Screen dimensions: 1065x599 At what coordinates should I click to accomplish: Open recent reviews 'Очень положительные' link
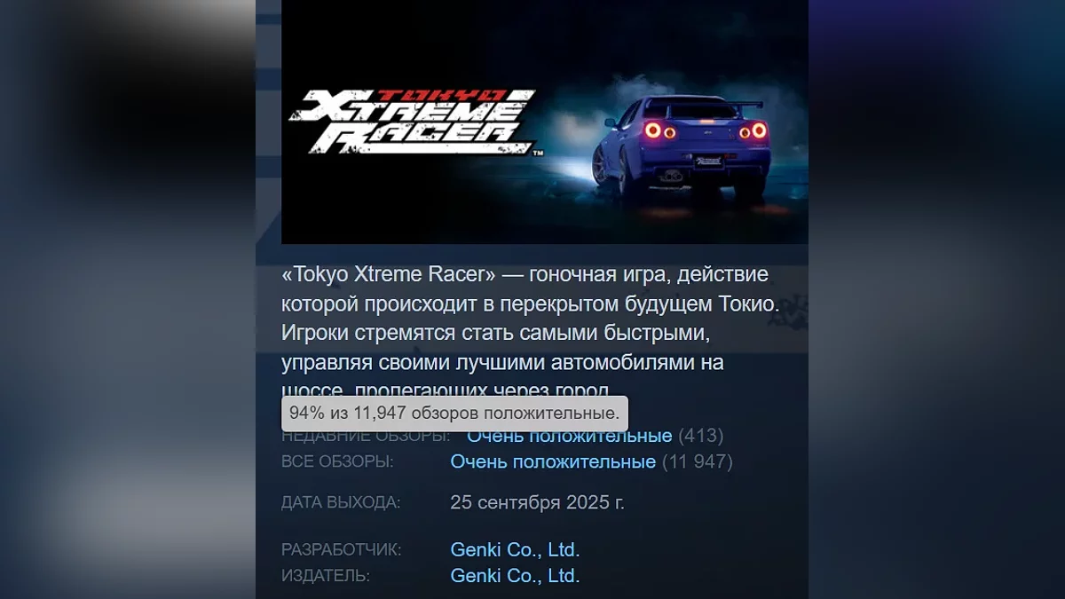[569, 437]
